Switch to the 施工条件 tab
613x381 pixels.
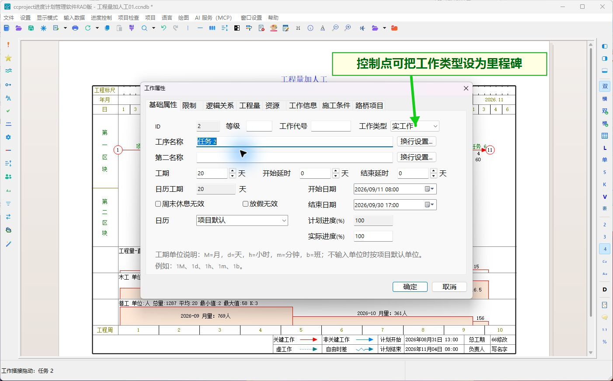click(x=336, y=106)
